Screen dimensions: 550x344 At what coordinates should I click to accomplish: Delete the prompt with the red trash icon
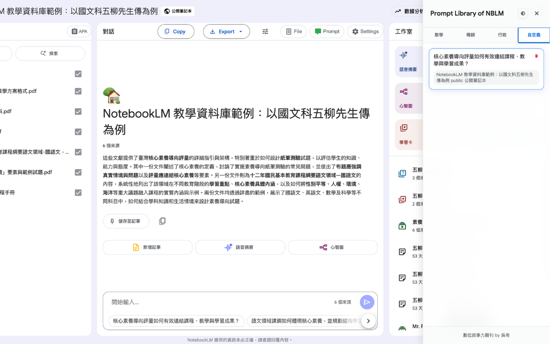pyautogui.click(x=536, y=56)
